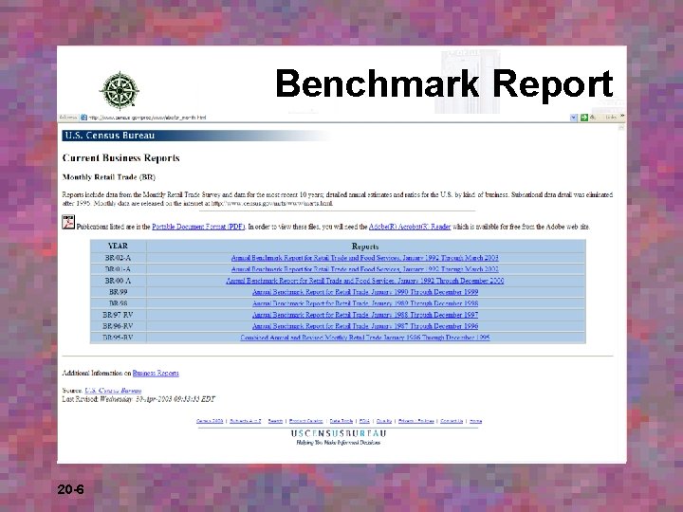Click the Last Revised date text

138,399
